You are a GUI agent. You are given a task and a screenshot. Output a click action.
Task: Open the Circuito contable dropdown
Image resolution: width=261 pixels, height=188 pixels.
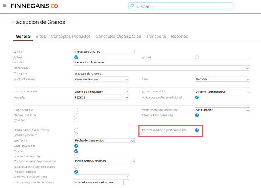222,92
